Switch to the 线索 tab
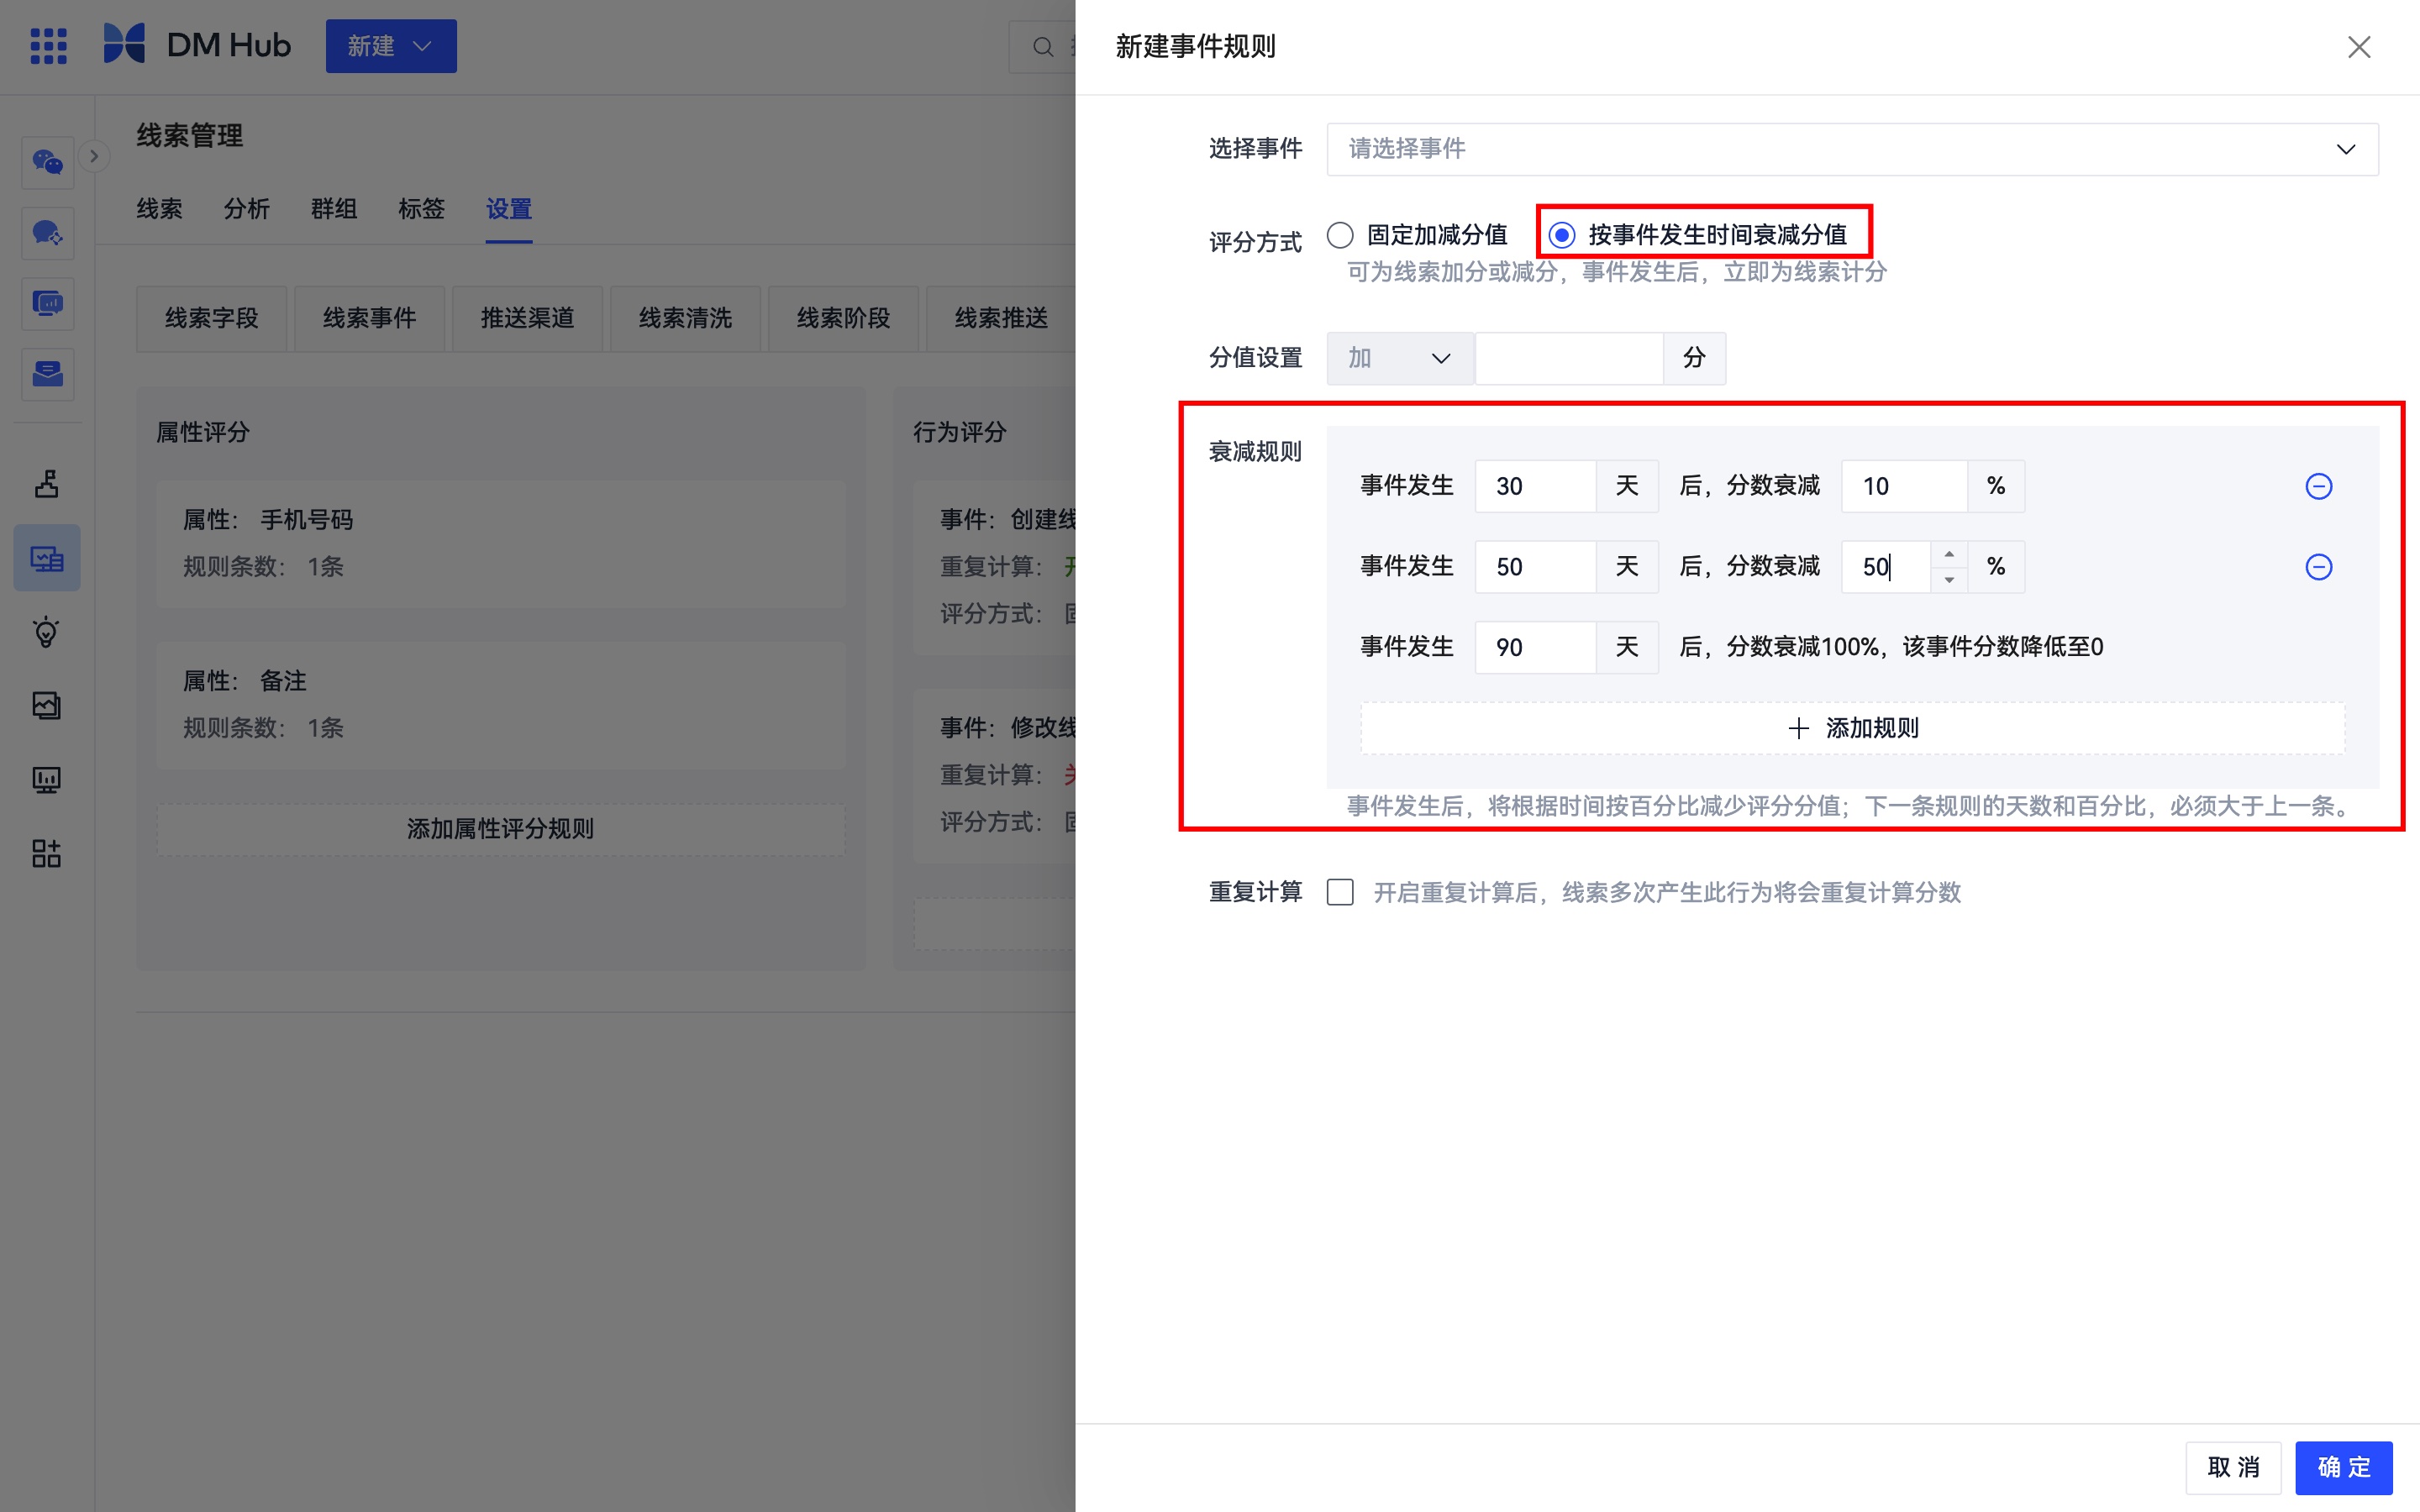The image size is (2420, 1512). click(160, 209)
